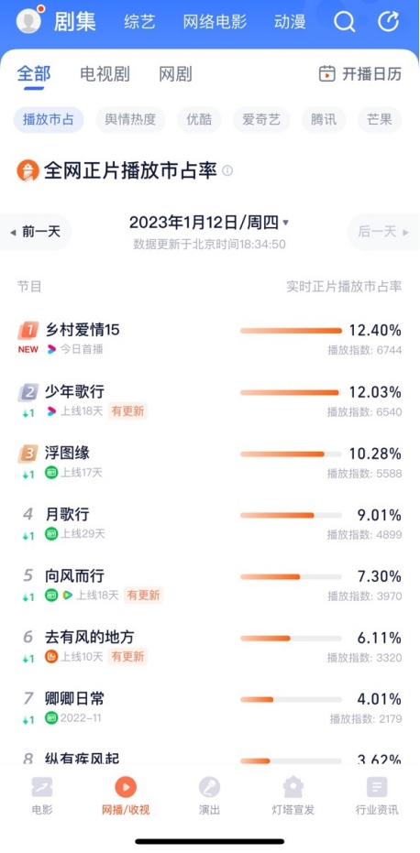Go to 后一天 next day
The image size is (420, 853).
click(383, 232)
